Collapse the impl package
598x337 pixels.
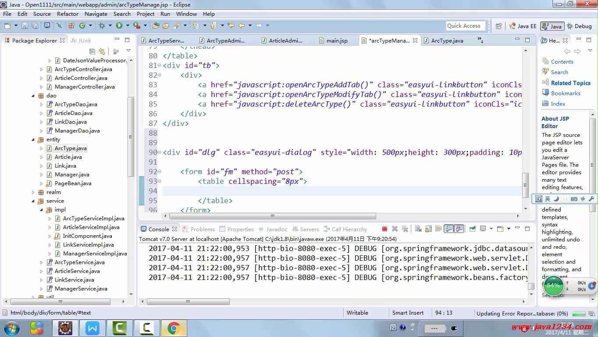pyautogui.click(x=42, y=210)
